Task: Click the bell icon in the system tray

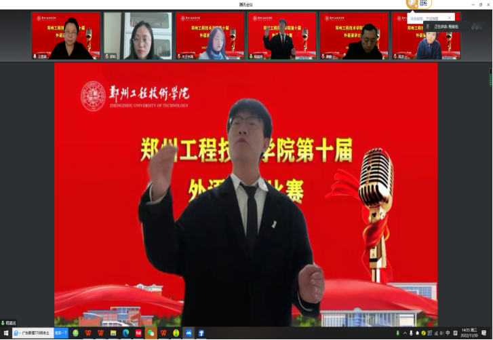Action: [418, 333]
